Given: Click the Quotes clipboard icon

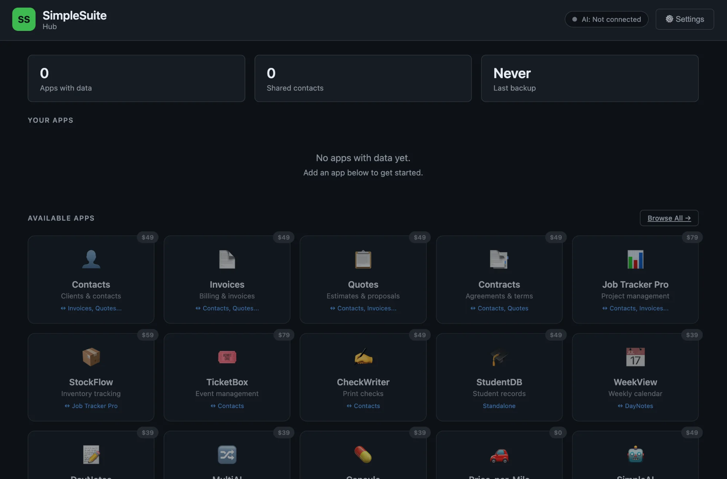Looking at the screenshot, I should coord(363,259).
